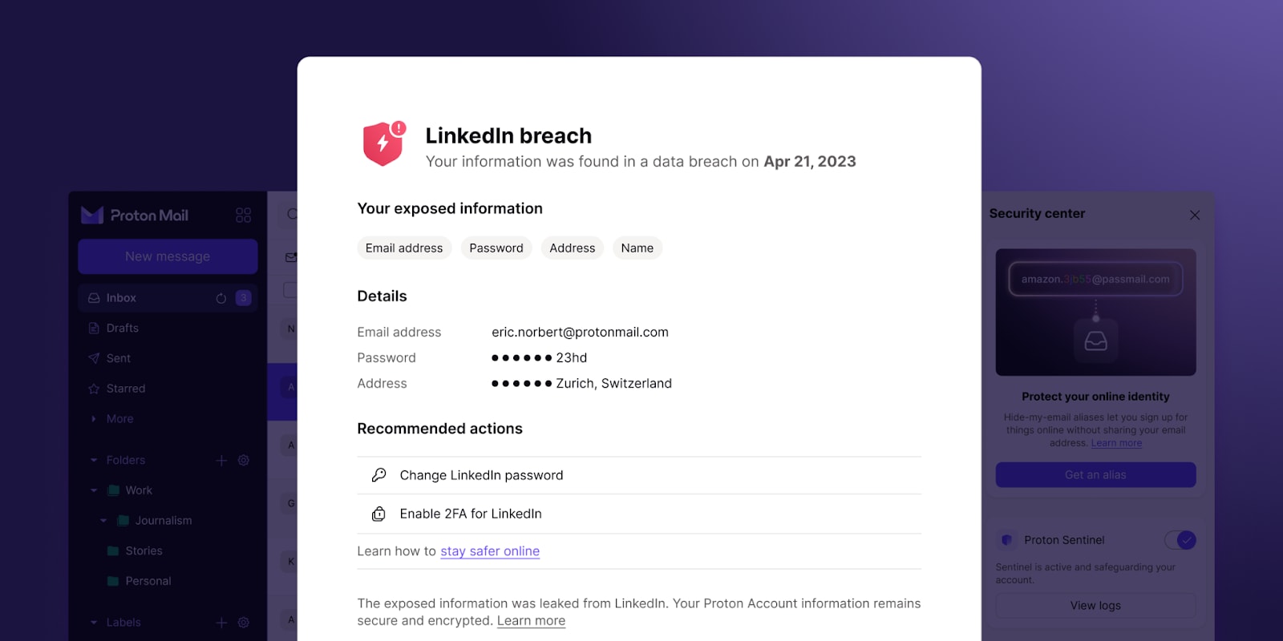This screenshot has height=641, width=1283.
Task: Refresh Inbox using the circular arrow icon
Action: coord(221,298)
